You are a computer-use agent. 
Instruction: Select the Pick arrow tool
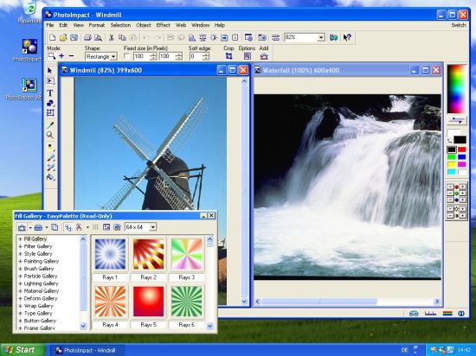coord(50,71)
